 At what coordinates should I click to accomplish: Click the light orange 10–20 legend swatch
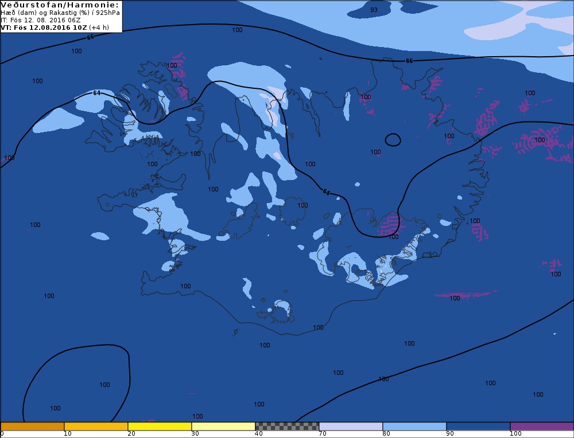click(x=96, y=427)
